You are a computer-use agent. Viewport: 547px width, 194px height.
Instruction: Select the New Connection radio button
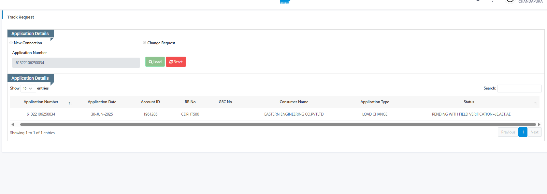coord(11,43)
